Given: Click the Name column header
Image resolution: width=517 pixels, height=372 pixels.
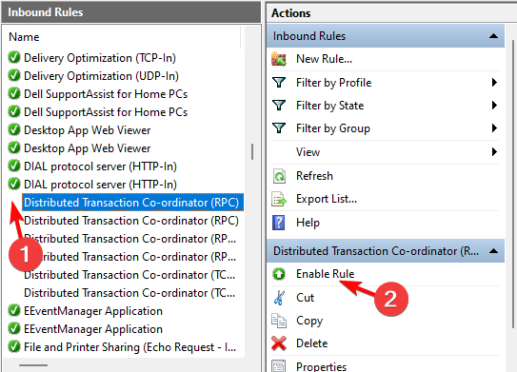Looking at the screenshot, I should (x=24, y=37).
